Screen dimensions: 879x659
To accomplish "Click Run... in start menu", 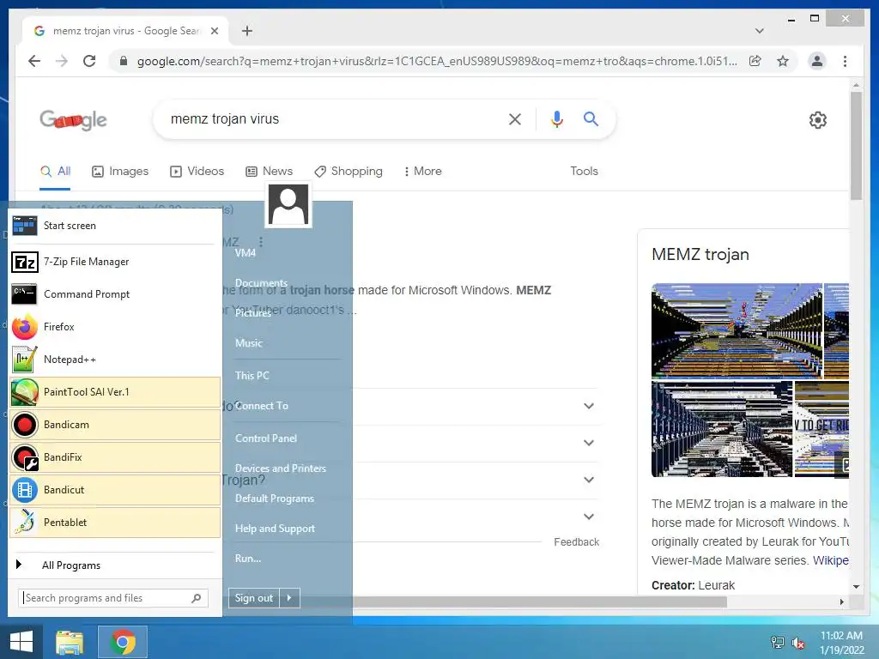I will tap(248, 558).
